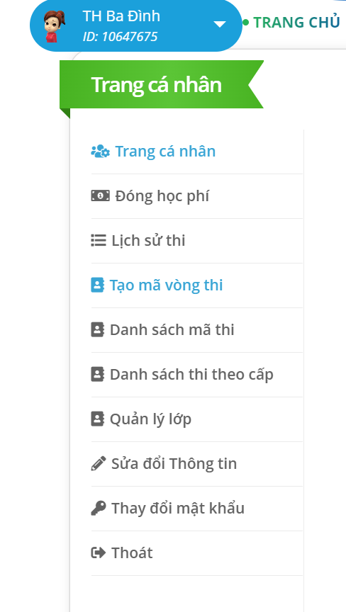Click the key icon for Thay đổi mật khẩu
346x612 pixels.
click(x=99, y=508)
